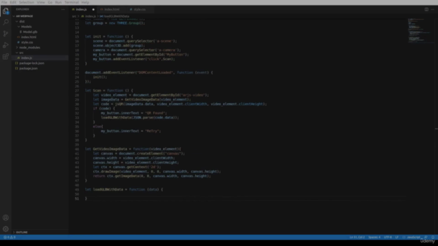Click UTF-8 encoding in status bar
Image resolution: width=438 pixels, height=246 pixels.
click(x=388, y=237)
